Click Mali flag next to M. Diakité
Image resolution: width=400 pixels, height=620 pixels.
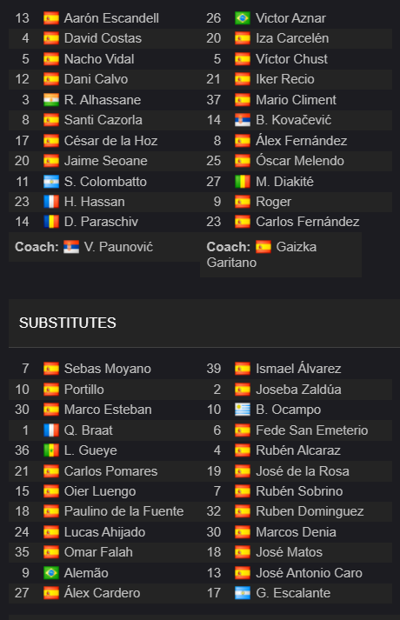point(243,182)
